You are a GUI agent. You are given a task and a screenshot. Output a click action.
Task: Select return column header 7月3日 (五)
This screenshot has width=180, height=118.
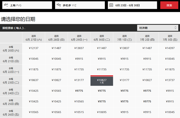(x=170, y=38)
